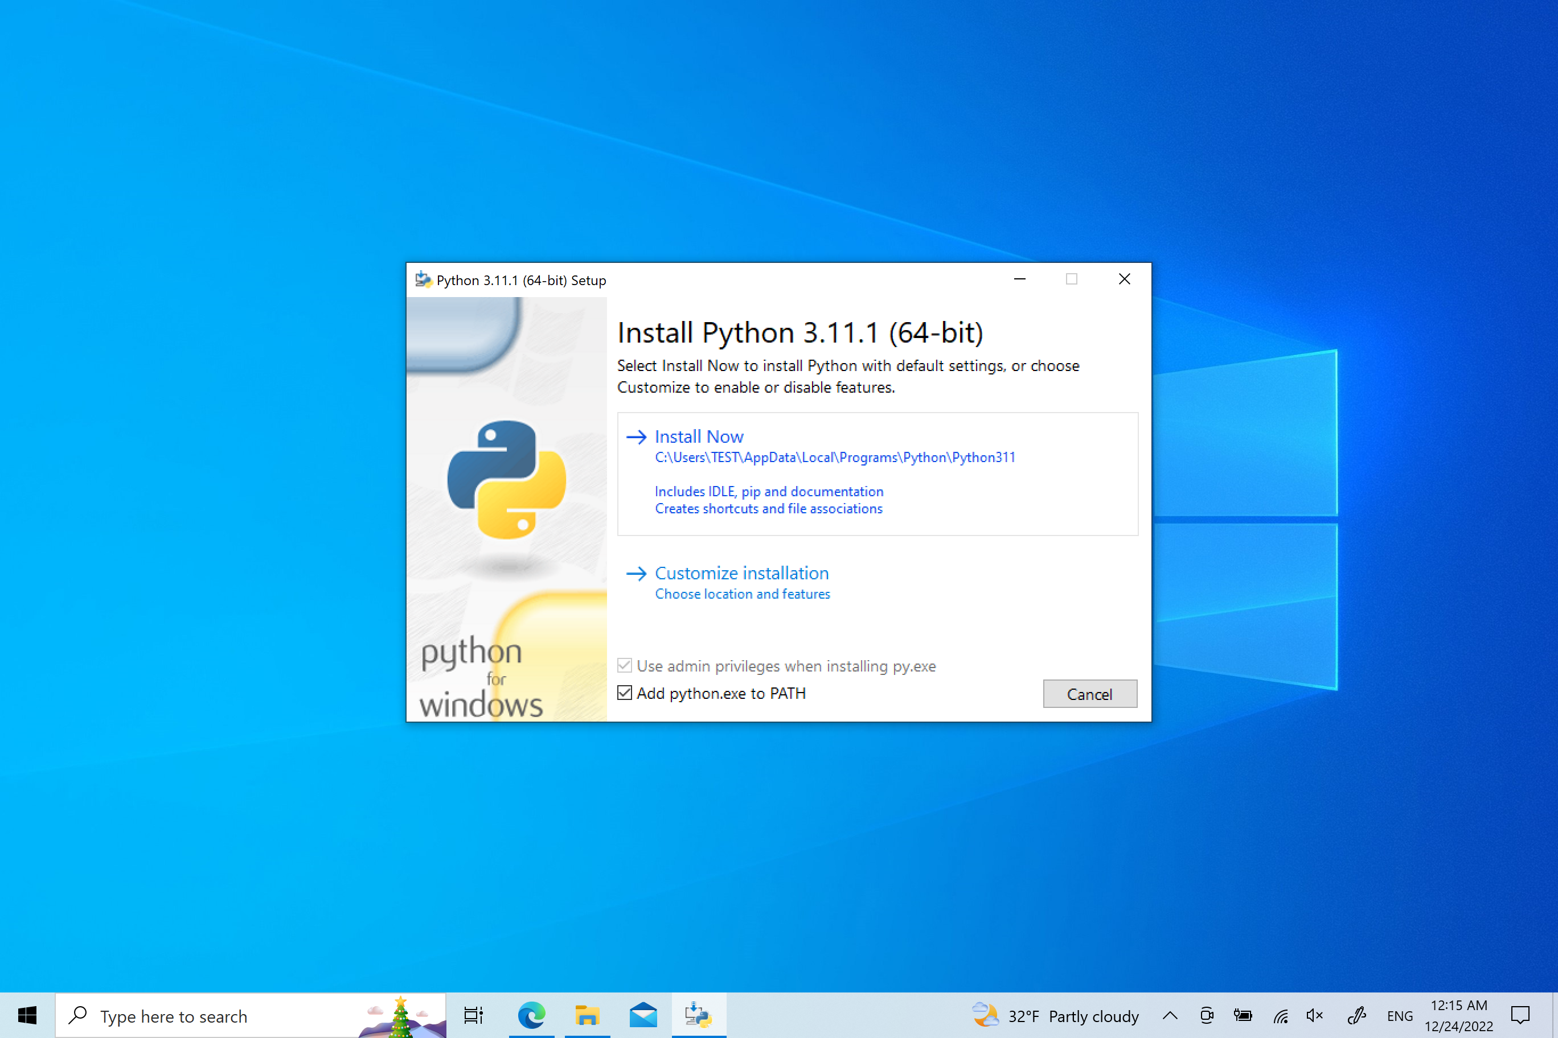Click Python setup taskbar icon

click(698, 1015)
